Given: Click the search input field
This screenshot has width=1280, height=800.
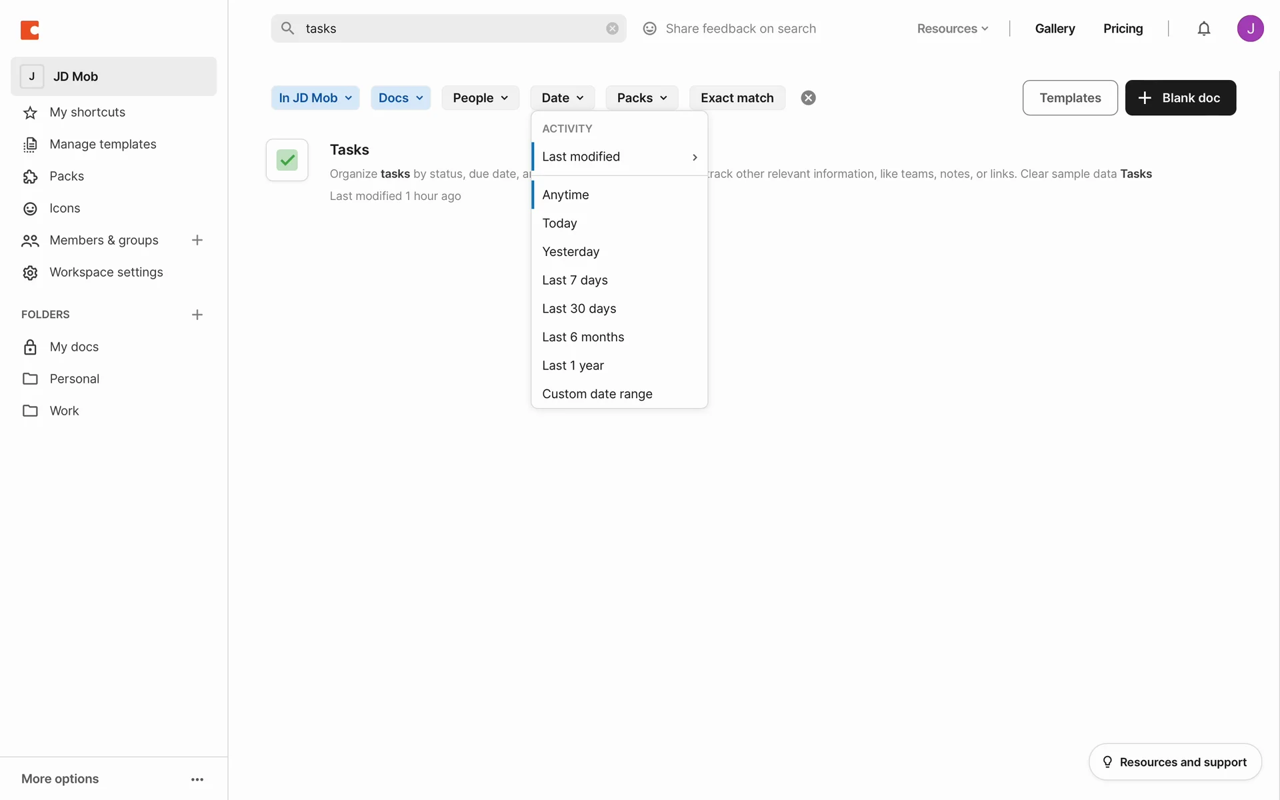Looking at the screenshot, I should (447, 29).
